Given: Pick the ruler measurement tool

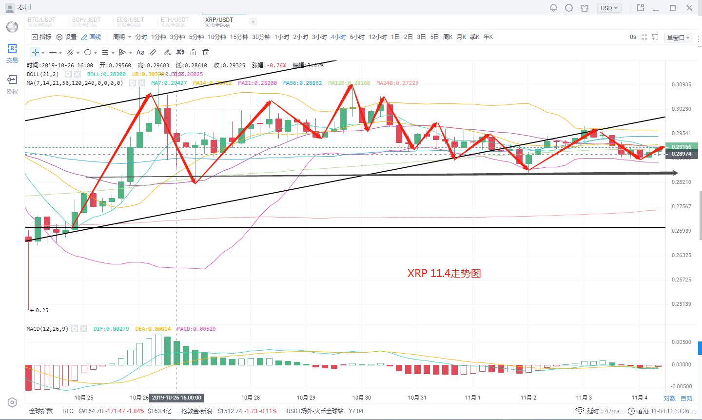Looking at the screenshot, I should [x=153, y=52].
